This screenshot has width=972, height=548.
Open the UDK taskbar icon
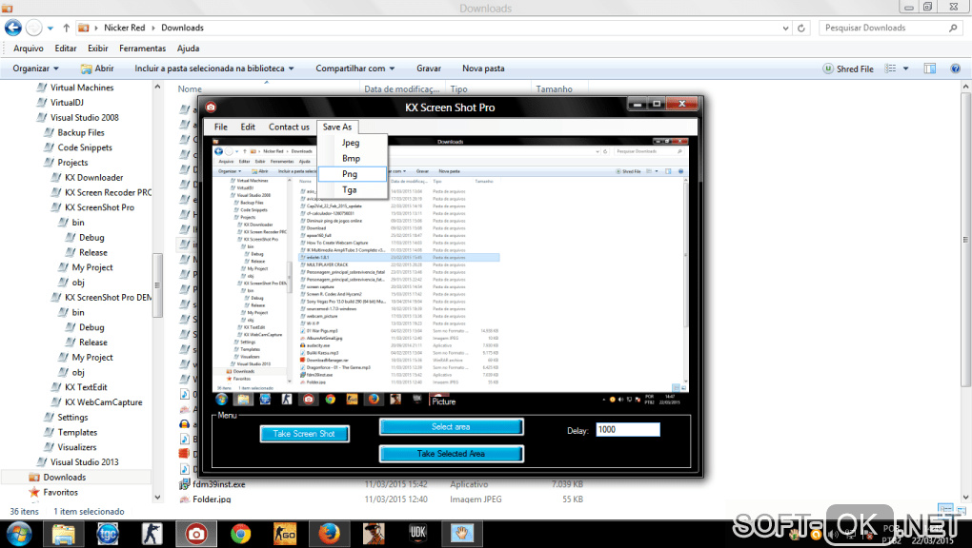[417, 533]
